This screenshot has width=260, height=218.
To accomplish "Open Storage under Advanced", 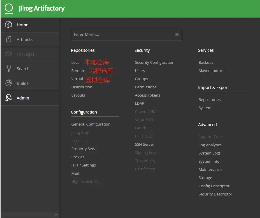I will coord(205,178).
